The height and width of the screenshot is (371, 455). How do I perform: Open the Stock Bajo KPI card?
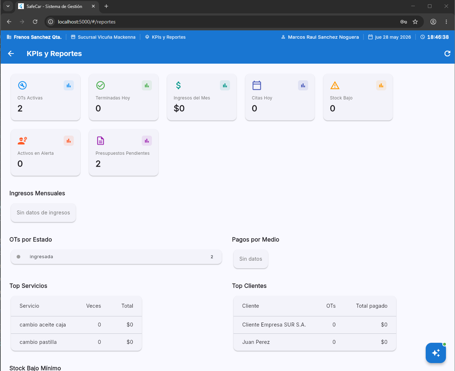pyautogui.click(x=358, y=97)
